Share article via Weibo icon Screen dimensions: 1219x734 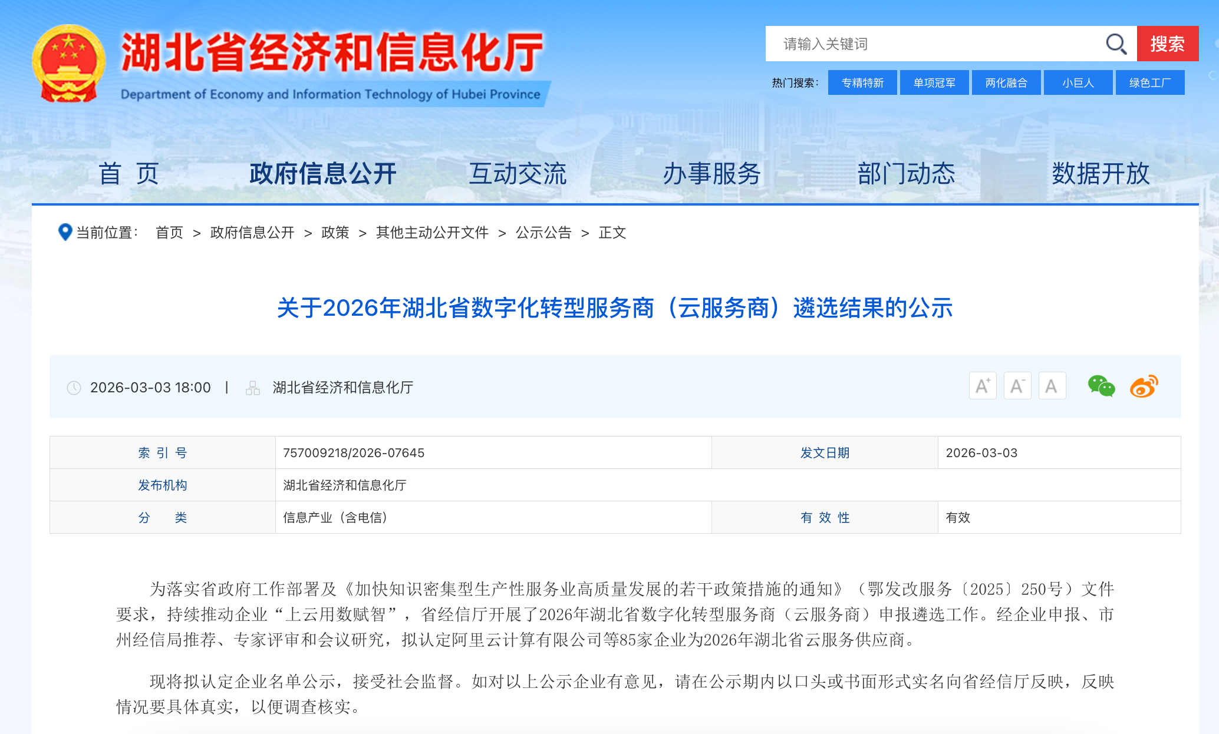[1144, 386]
